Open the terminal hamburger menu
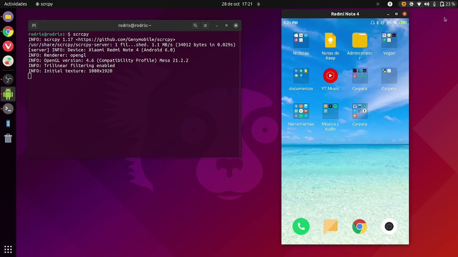 click(x=205, y=25)
